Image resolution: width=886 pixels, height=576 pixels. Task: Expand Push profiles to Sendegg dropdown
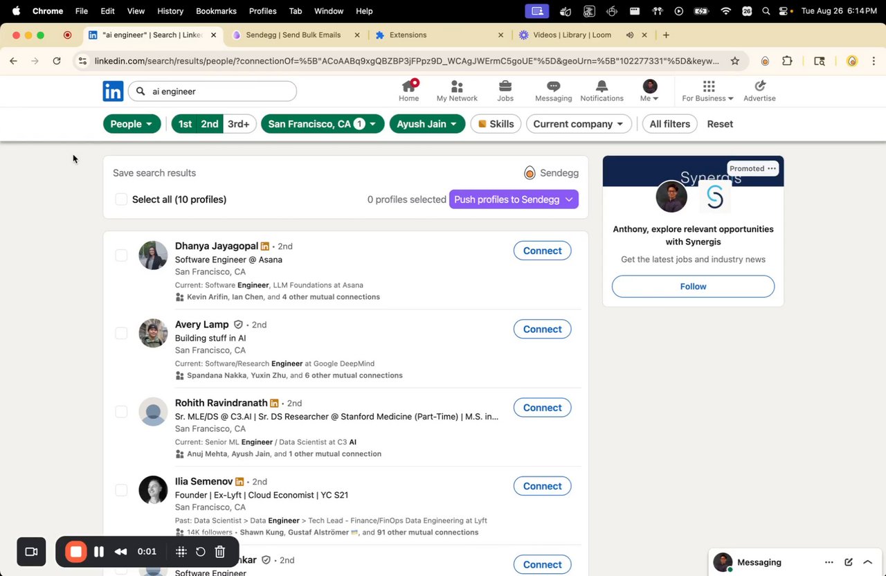point(569,199)
